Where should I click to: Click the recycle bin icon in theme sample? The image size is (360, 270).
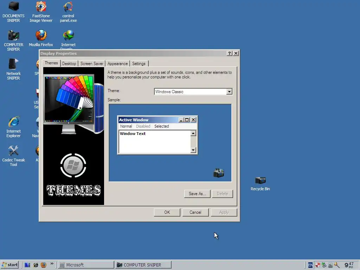[219, 173]
